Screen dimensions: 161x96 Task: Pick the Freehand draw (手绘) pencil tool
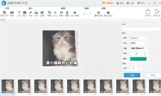click(x=31, y=13)
